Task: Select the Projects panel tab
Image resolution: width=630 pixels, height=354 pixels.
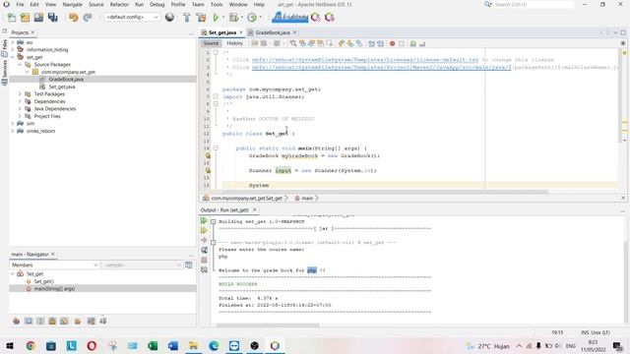Action: point(20,32)
